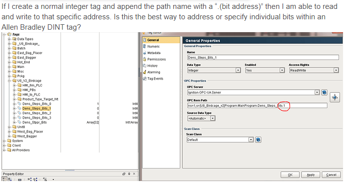The image size is (347, 184).
Task: Expand the HMI_to_PLC folder
Action: coord(14,94)
